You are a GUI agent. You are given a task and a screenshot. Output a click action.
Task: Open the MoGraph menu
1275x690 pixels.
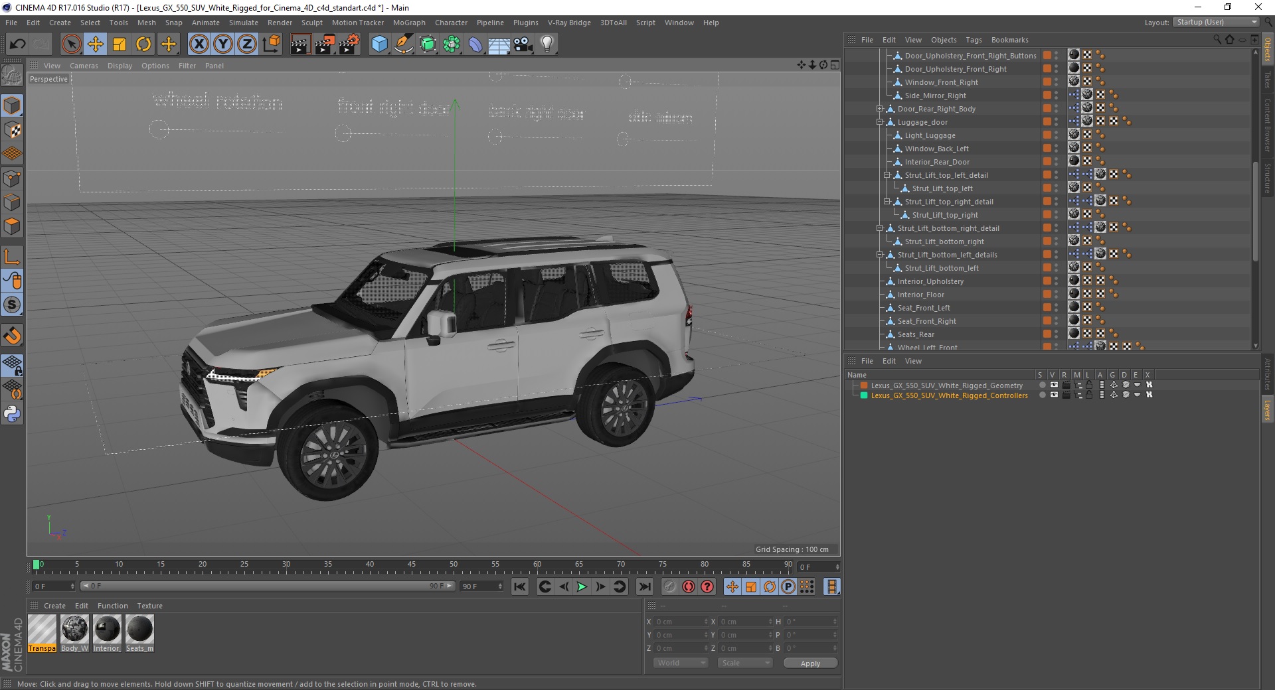[x=409, y=23]
